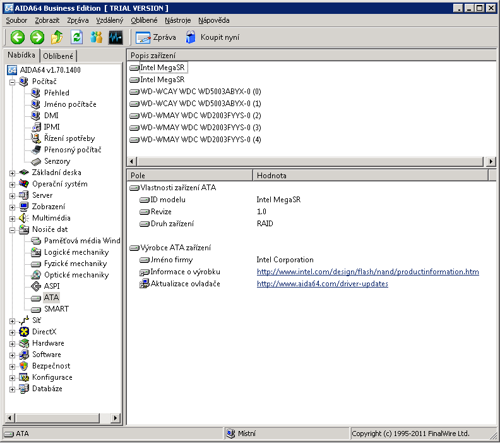
Task: Open Senzory in the tree
Action: click(57, 161)
